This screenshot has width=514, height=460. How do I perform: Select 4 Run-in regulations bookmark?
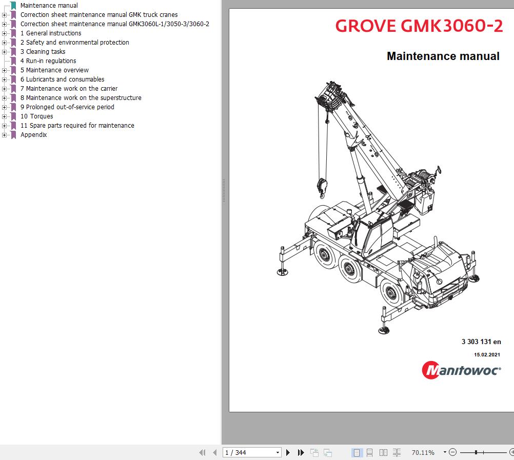pos(48,61)
